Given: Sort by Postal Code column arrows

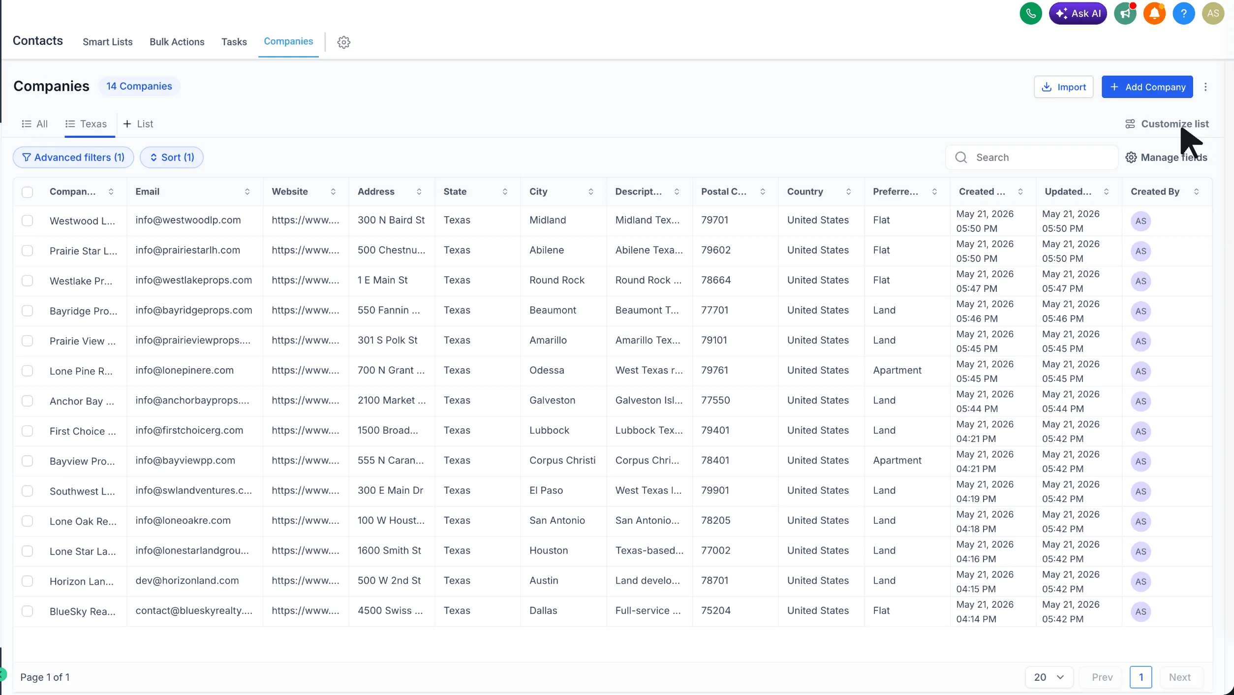Looking at the screenshot, I should click(763, 192).
